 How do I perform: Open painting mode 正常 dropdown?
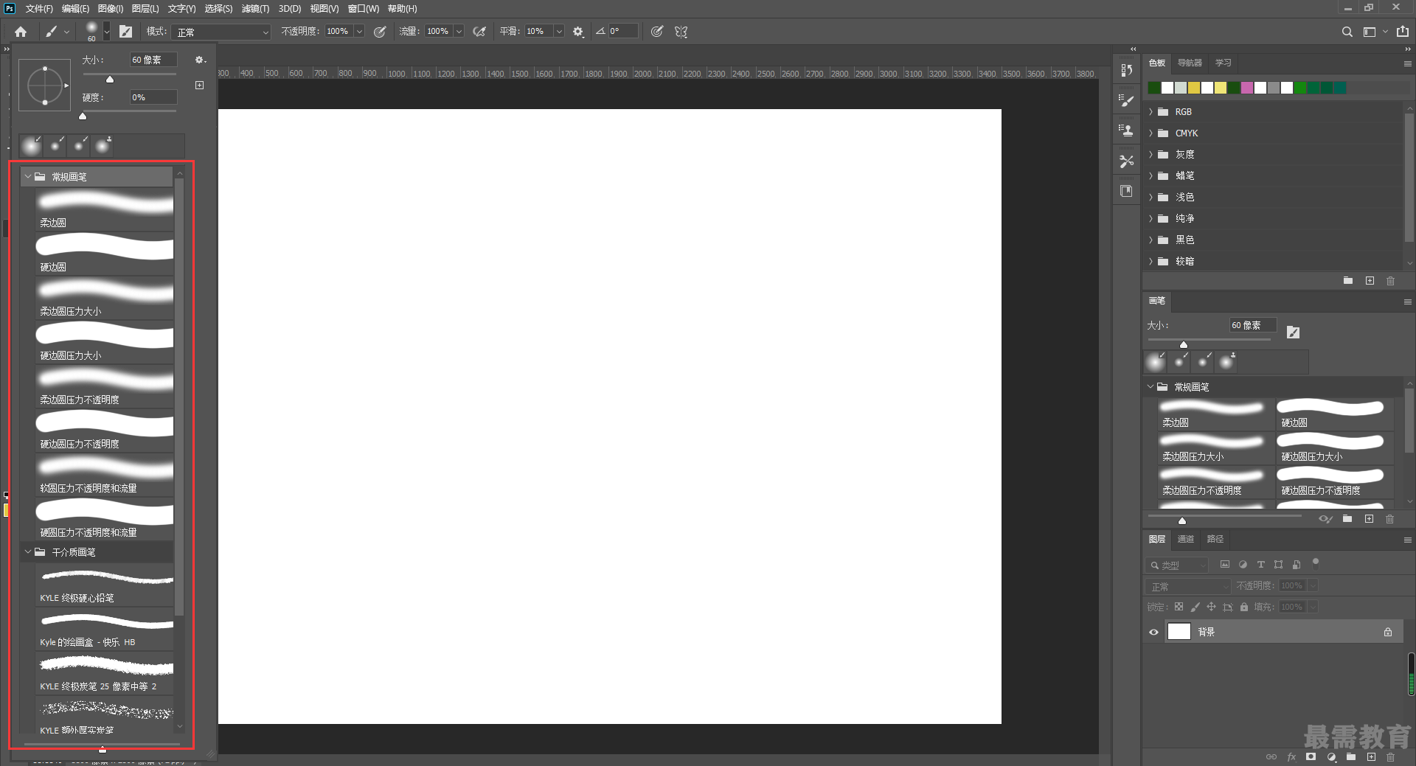(222, 32)
